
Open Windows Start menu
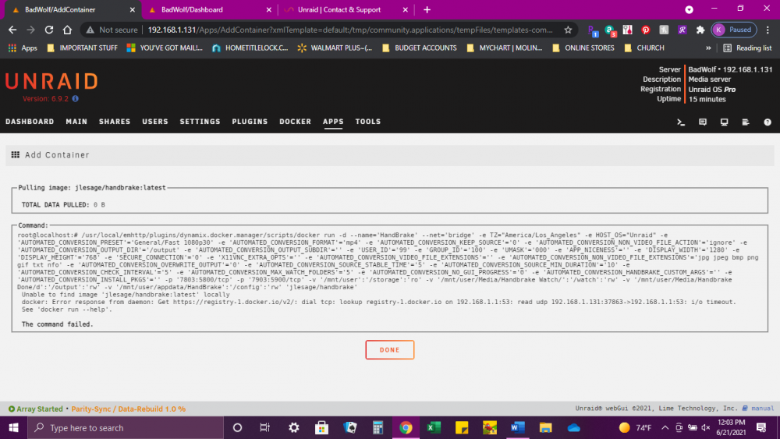pos(13,427)
